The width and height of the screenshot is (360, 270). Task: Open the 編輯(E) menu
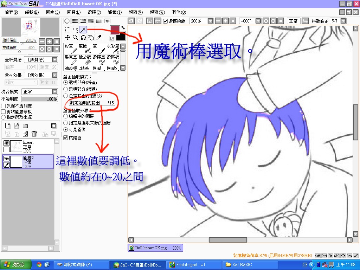(x=32, y=12)
